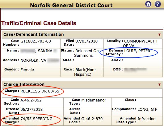Open the Home icon in the header

[148, 4]
